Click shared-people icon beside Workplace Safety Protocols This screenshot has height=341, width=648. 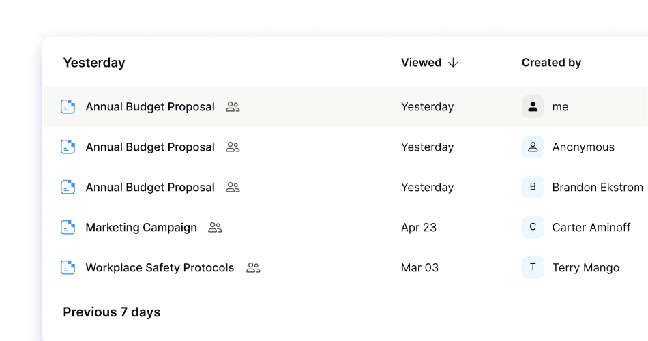click(253, 268)
